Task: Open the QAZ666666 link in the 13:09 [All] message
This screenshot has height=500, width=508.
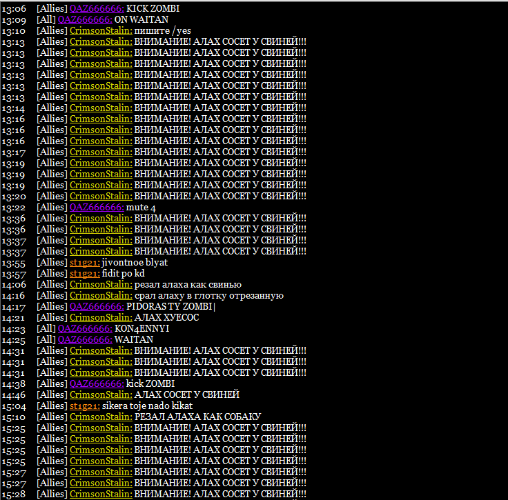Action: tap(85, 20)
